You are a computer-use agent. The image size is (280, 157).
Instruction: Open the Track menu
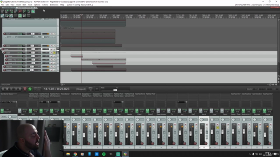(x=30, y=5)
